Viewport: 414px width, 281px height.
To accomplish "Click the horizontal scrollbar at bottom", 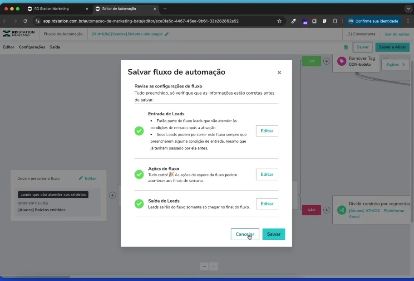I will [x=36, y=276].
